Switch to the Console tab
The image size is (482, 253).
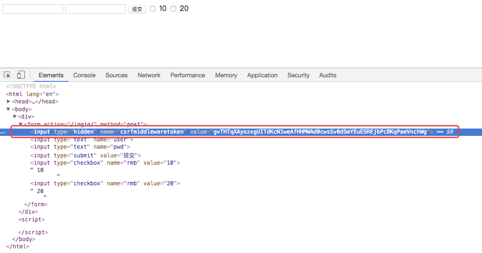point(84,75)
